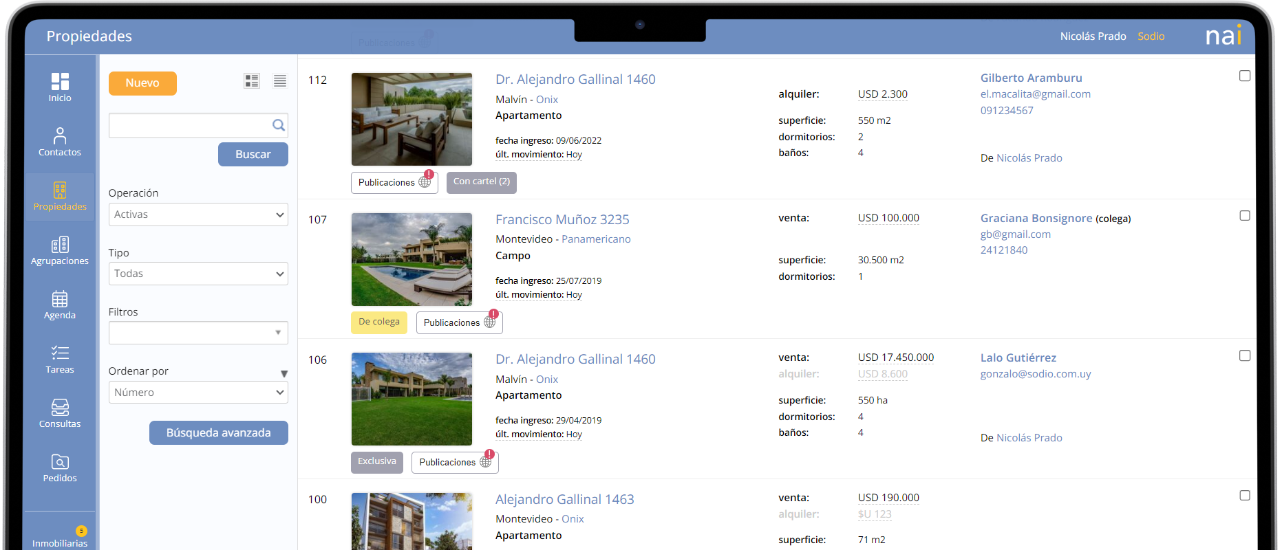Screen dimensions: 1282x550
Task: Open Pedidos in the sidebar
Action: (60, 467)
